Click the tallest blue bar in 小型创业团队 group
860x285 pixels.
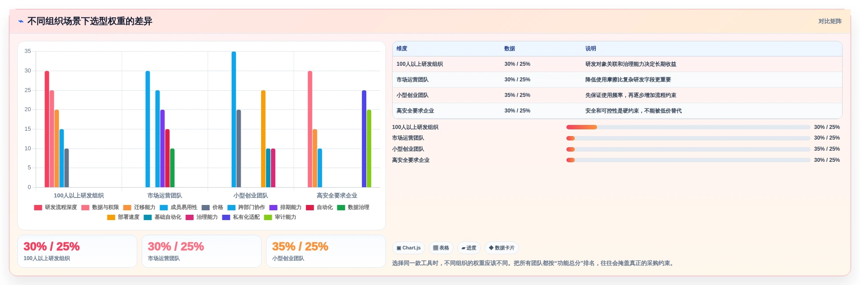233,119
